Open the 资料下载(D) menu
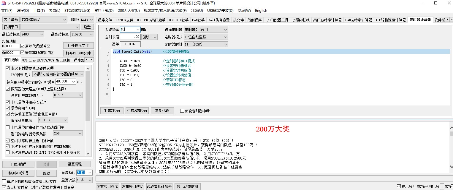This screenshot has width=453, height=190. [x=104, y=11]
